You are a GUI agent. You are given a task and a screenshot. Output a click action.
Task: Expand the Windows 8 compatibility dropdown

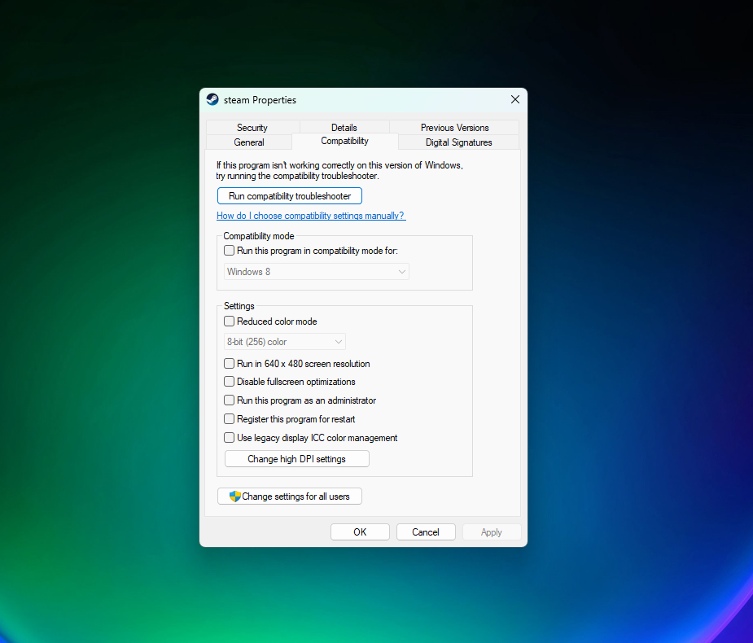pyautogui.click(x=317, y=272)
